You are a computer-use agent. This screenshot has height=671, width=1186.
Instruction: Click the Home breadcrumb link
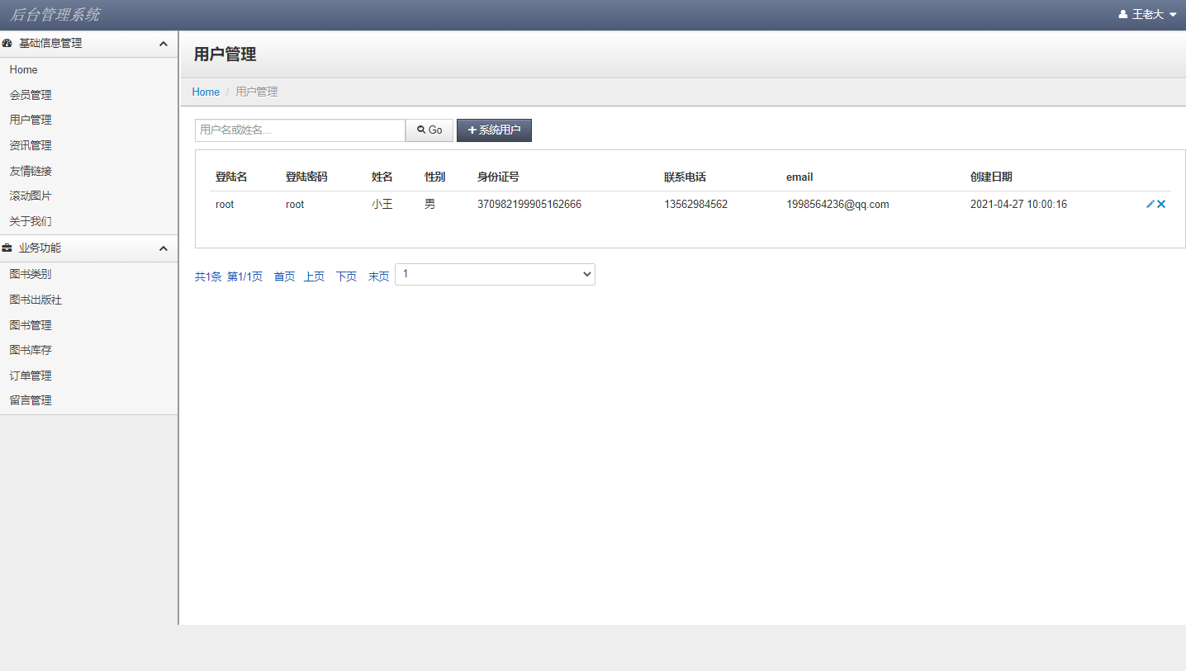[205, 92]
